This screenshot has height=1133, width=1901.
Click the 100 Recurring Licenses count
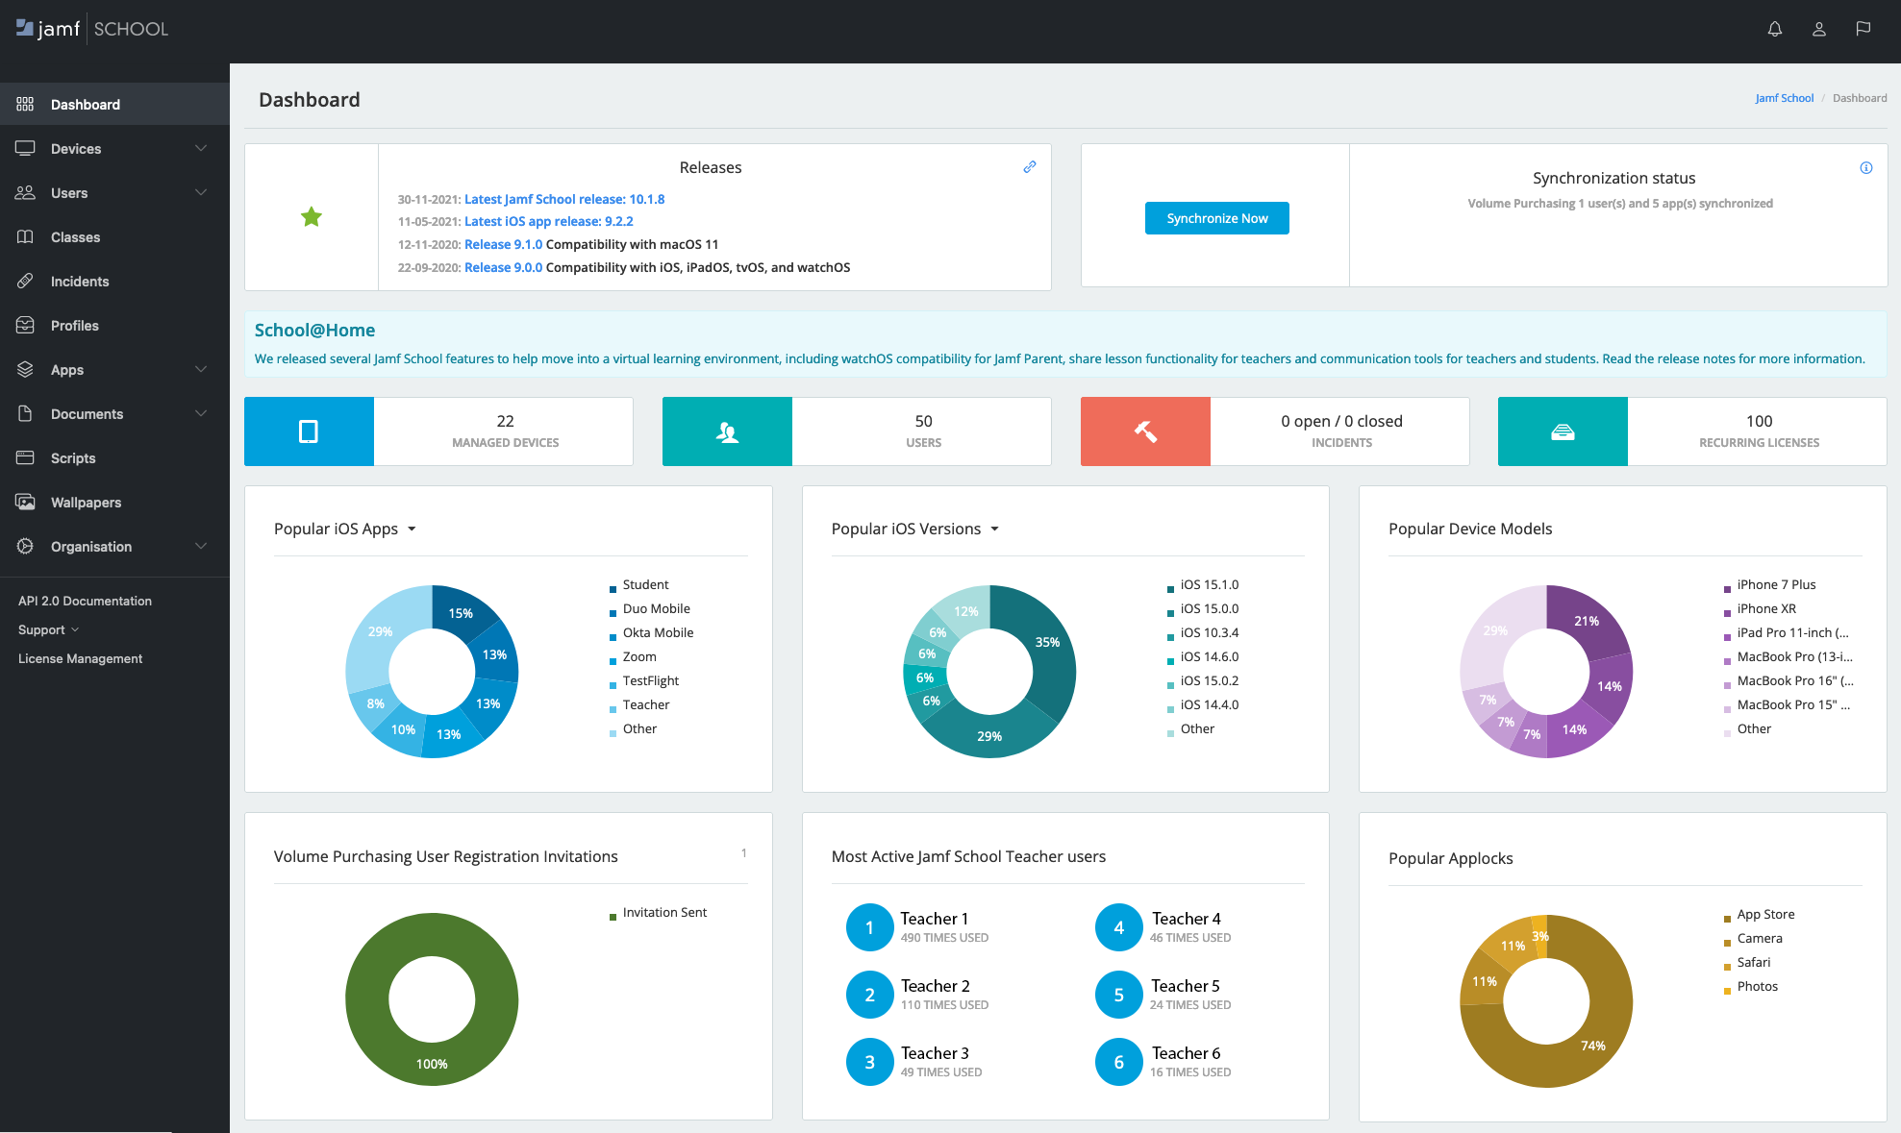click(x=1759, y=421)
